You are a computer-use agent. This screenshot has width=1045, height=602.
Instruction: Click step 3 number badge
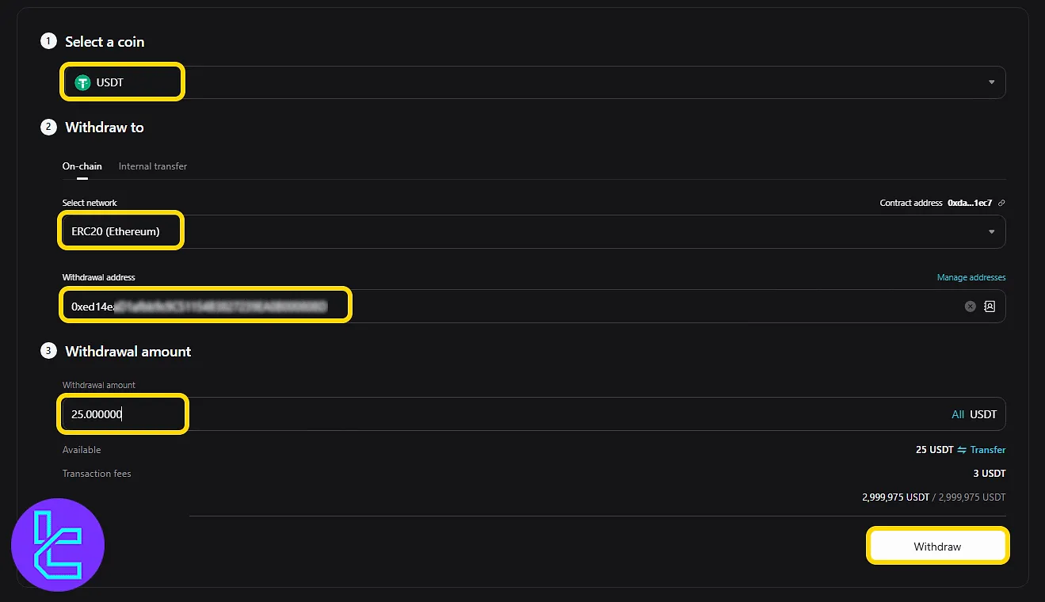(49, 351)
